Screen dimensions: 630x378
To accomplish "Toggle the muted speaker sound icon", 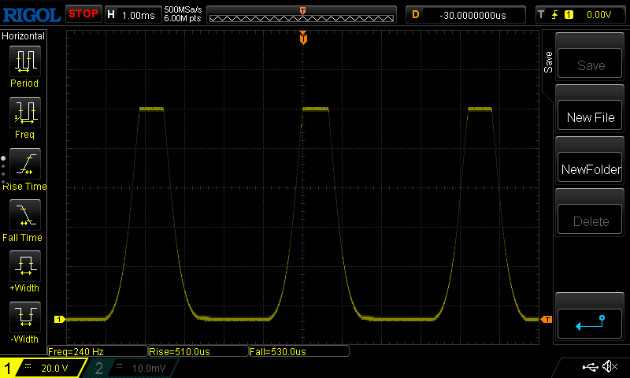I will pyautogui.click(x=610, y=366).
